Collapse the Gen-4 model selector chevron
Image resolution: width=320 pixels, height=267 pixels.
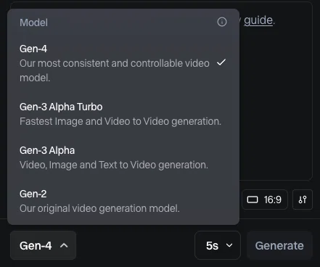(64, 245)
